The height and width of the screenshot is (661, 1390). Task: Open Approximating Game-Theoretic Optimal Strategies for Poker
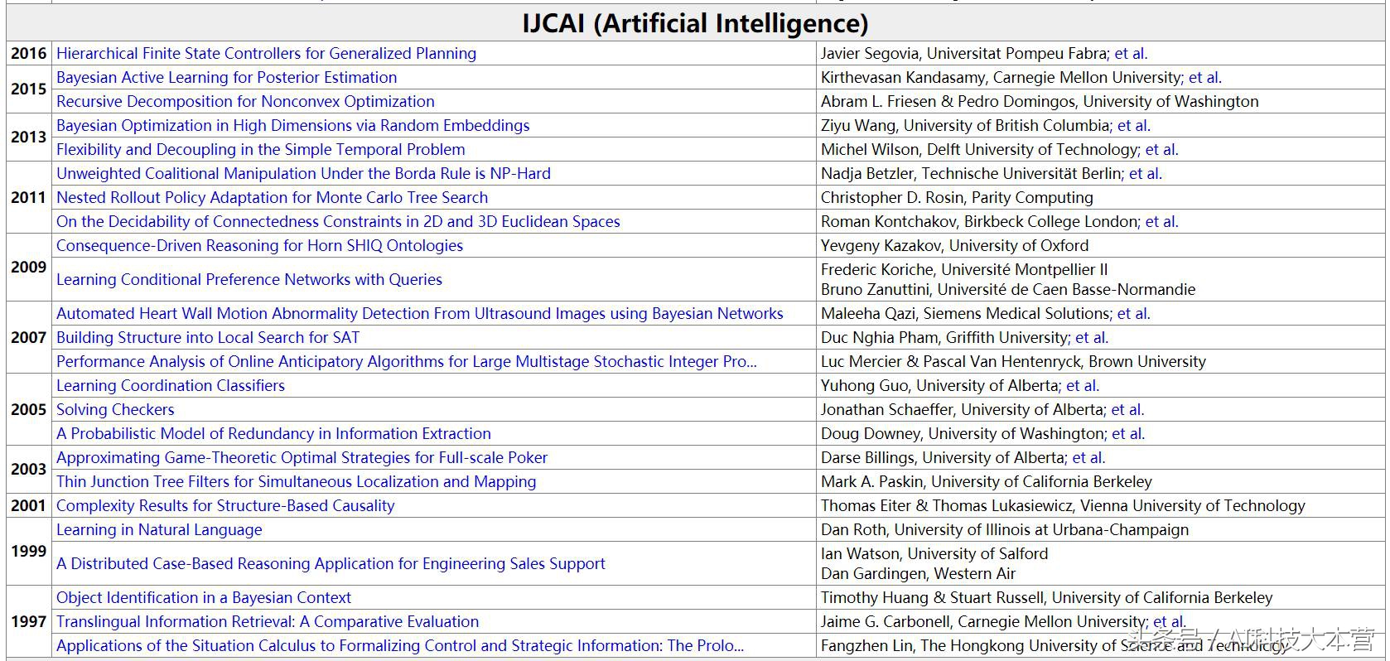302,458
